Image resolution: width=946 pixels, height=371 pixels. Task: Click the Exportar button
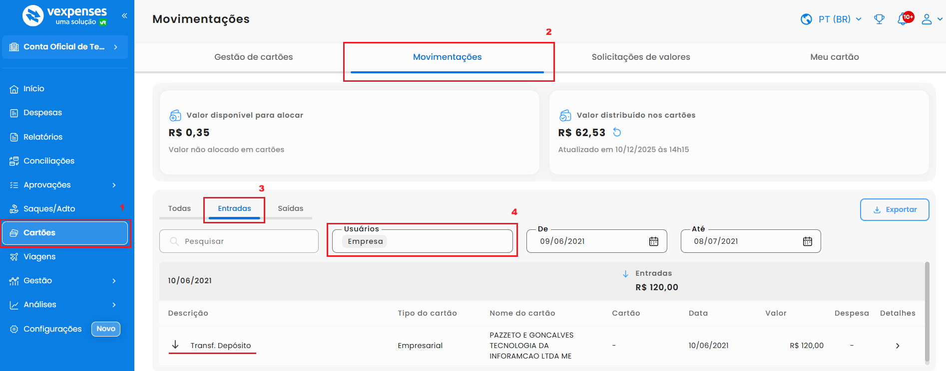point(894,209)
